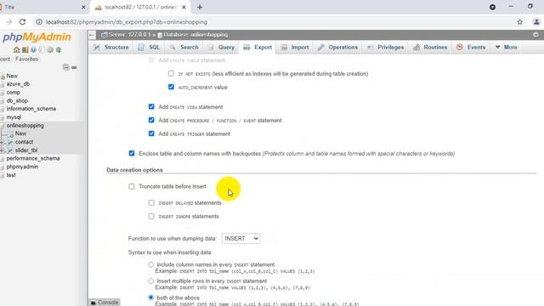Open the More tab dropdown
The image size is (544, 306).
507,48
